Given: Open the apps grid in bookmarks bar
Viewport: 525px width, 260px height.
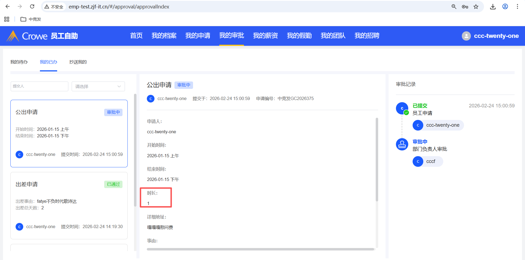Looking at the screenshot, I should 7,19.
